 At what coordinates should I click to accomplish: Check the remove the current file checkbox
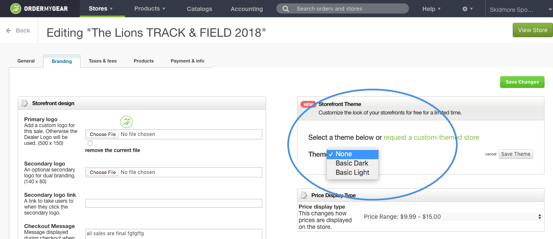90,143
